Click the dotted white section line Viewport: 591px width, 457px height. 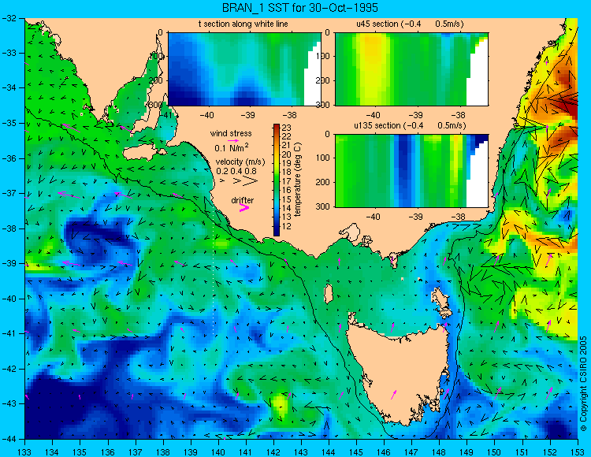[x=214, y=269]
